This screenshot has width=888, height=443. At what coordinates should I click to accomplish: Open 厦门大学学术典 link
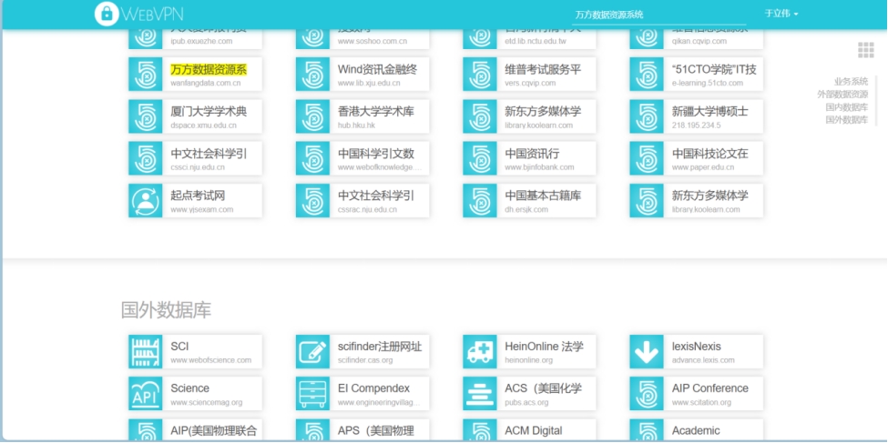[209, 112]
